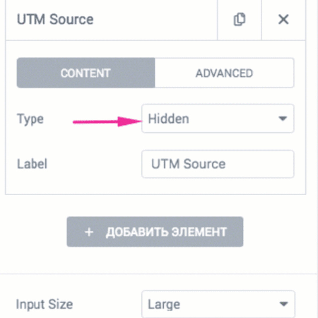This screenshot has width=318, height=318.
Task: Collapse the UTM Source item header
Action: [x=111, y=20]
